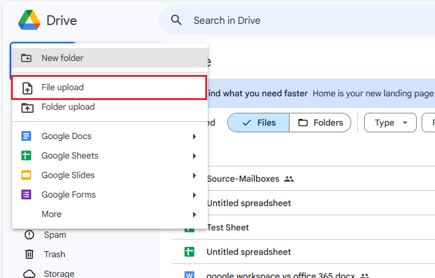Click the Spam warning icon
435x278 pixels.
point(29,235)
